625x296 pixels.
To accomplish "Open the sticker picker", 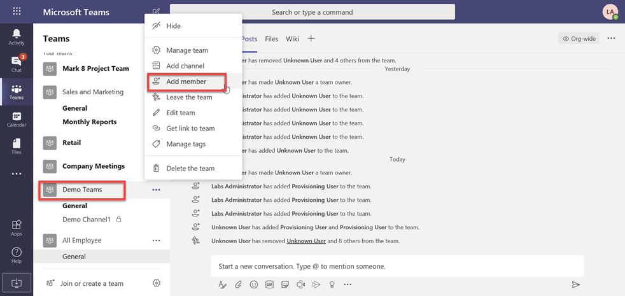I will click(285, 285).
